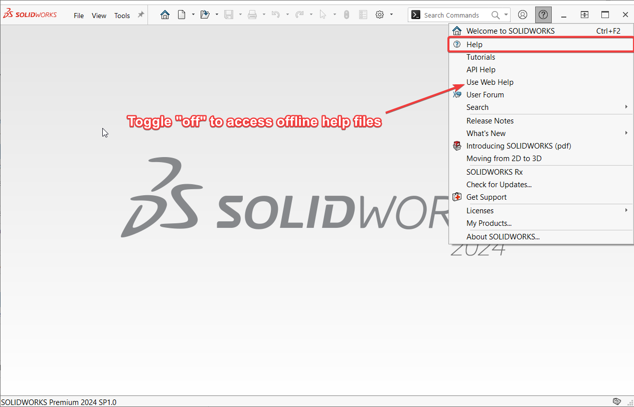This screenshot has height=407, width=634.
Task: Open About SOLIDWORKS from Help menu
Action: (503, 237)
